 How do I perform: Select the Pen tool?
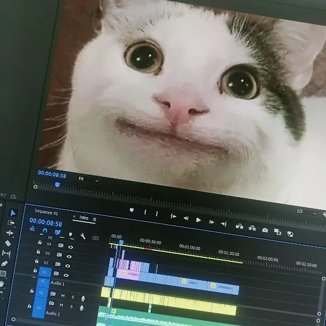pyautogui.click(x=5, y=263)
